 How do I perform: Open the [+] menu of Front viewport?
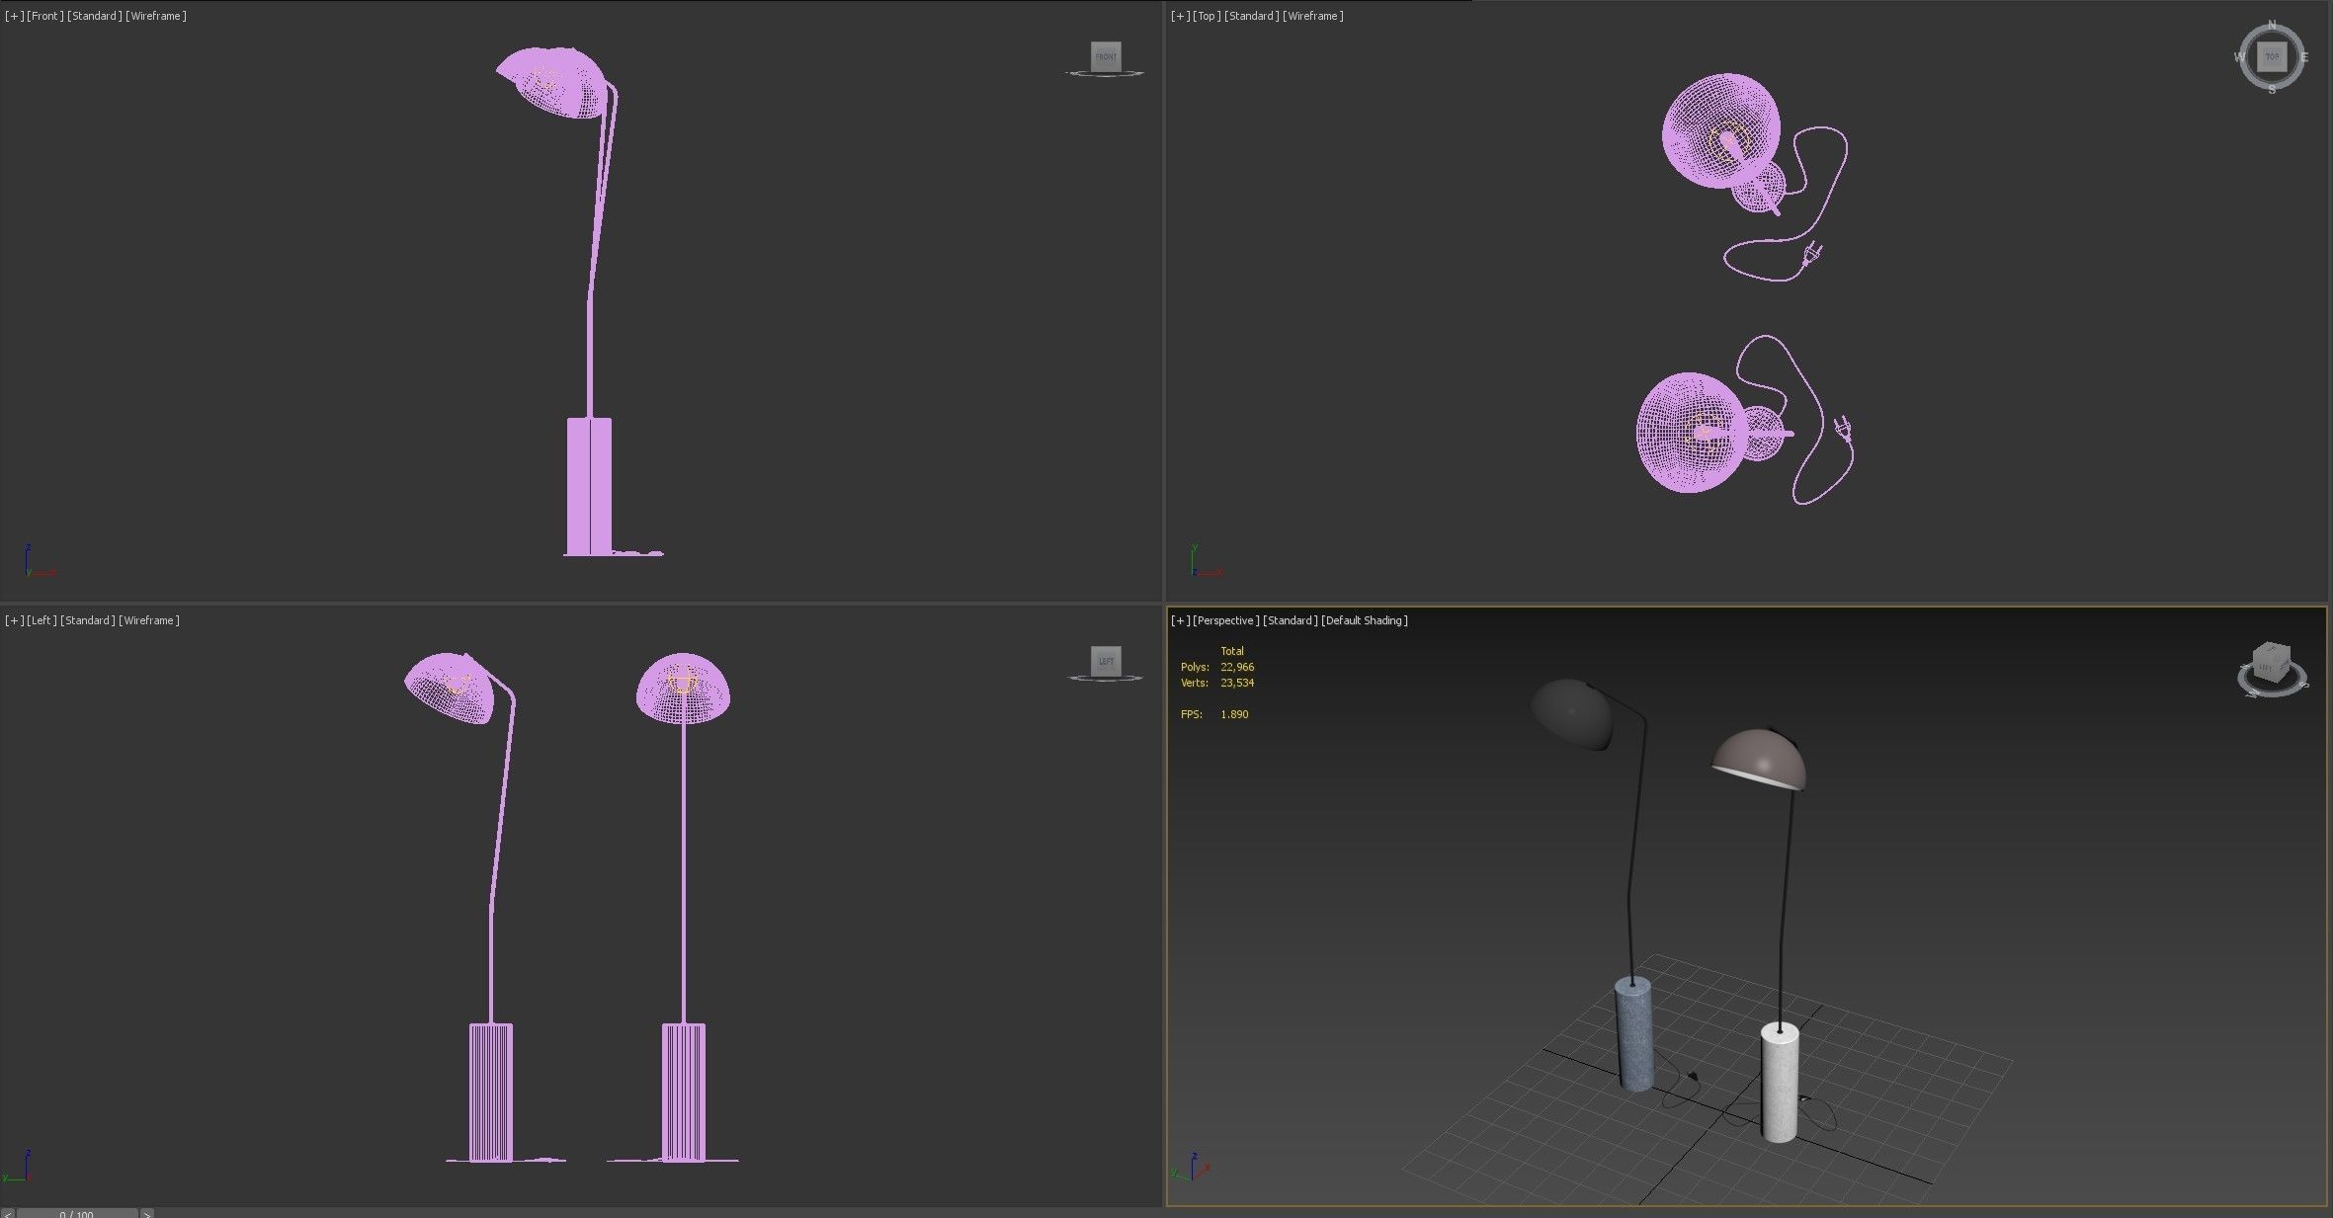point(14,16)
